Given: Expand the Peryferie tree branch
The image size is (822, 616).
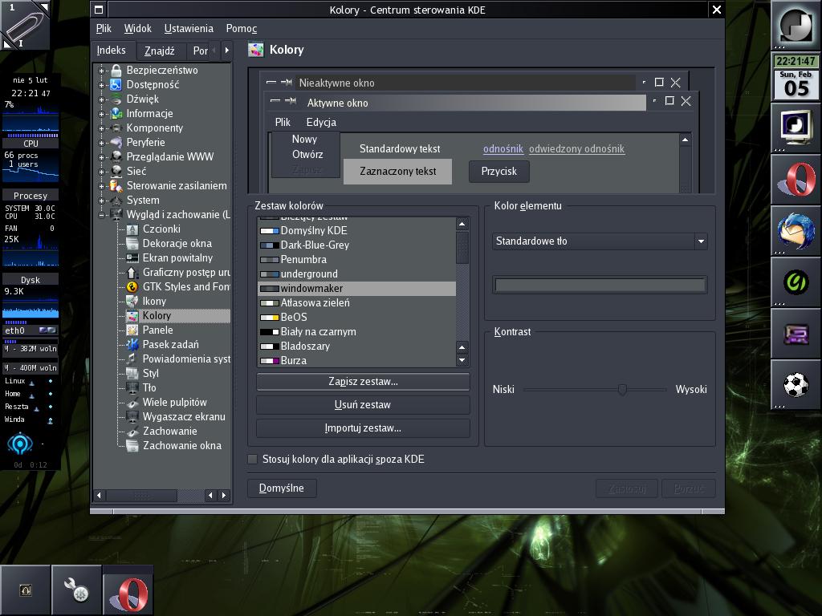Looking at the screenshot, I should (102, 142).
